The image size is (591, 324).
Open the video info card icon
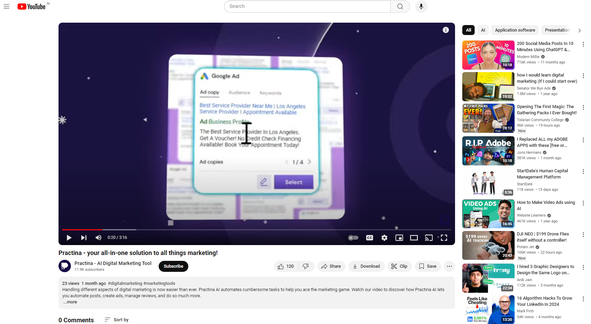[446, 30]
